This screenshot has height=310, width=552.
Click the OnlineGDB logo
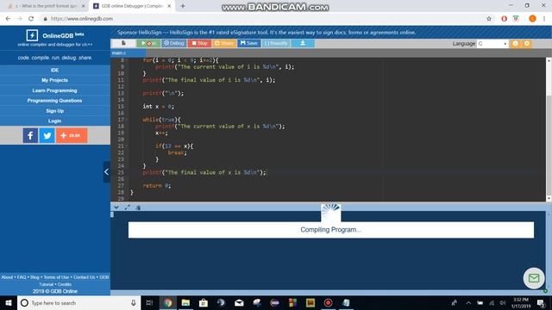(x=55, y=35)
